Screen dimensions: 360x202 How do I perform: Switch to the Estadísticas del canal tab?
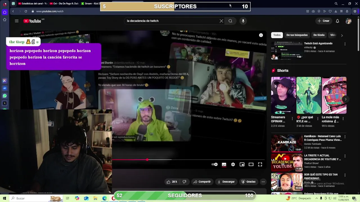[32, 4]
